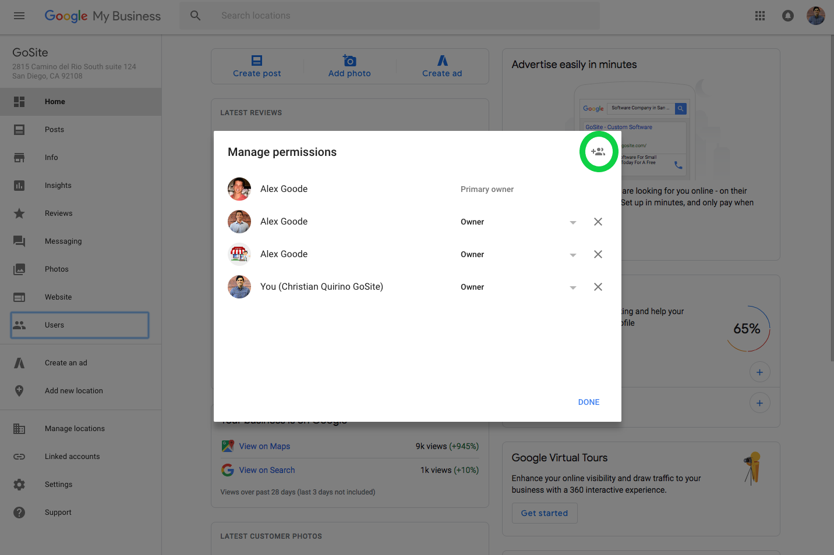The width and height of the screenshot is (834, 555).
Task: Click the Linked accounts link icon
Action: [19, 457]
